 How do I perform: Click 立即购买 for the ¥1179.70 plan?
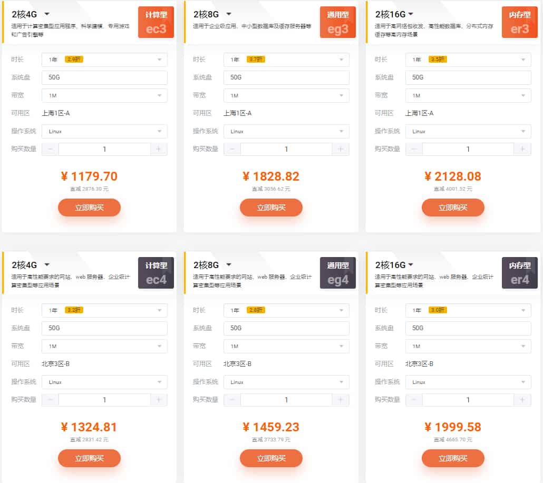point(89,208)
